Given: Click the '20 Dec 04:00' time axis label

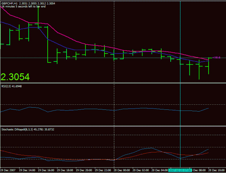Looking at the screenshot, I should [x=160, y=170].
